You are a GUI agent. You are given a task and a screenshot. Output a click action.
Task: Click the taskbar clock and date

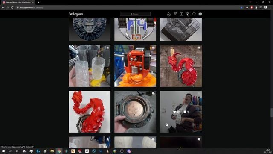coord(268,151)
